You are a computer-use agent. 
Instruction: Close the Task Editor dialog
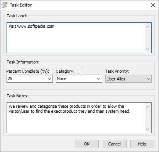[153, 5]
